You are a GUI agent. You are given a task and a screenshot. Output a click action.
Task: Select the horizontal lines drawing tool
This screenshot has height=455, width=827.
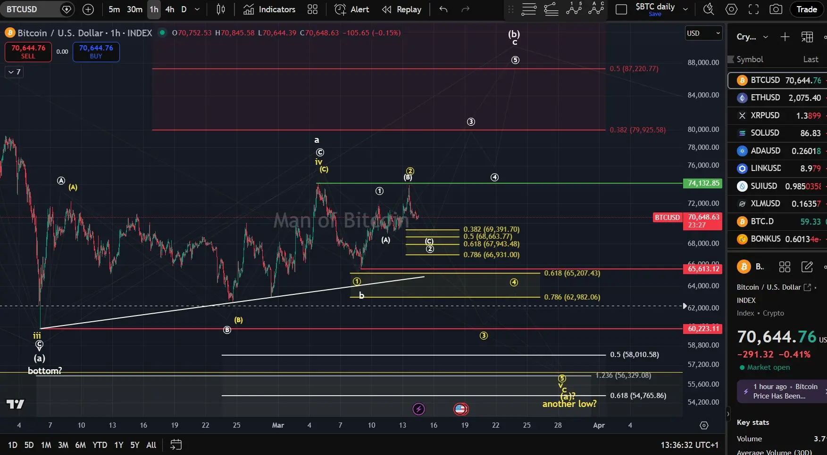[x=529, y=9]
